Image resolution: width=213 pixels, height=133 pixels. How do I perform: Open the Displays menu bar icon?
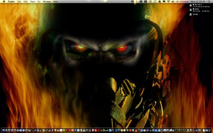pyautogui.click(x=164, y=1)
